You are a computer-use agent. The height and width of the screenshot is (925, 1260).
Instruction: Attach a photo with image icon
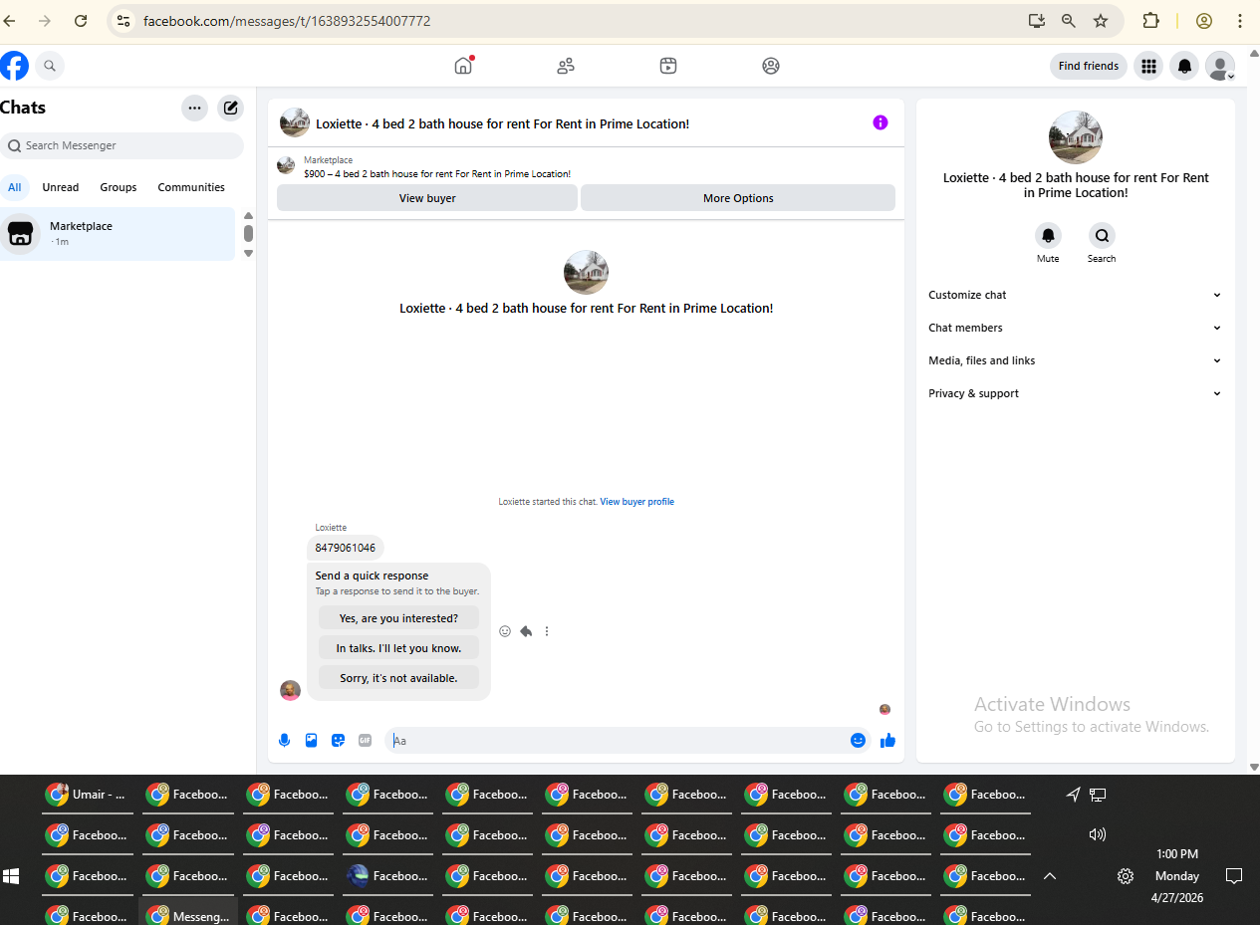pos(311,740)
